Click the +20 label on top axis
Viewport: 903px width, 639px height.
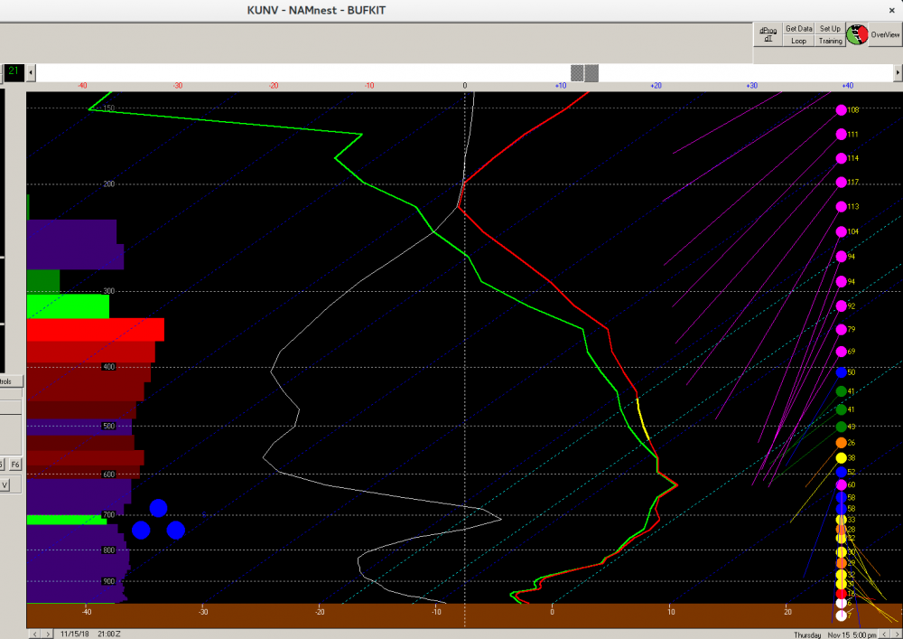pos(656,86)
